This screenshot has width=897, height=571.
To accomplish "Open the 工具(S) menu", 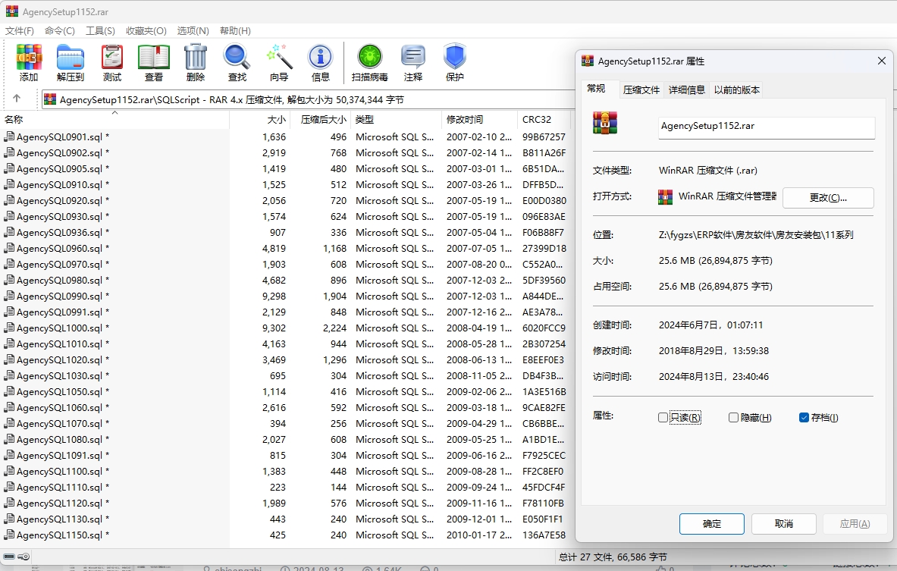I will point(100,31).
